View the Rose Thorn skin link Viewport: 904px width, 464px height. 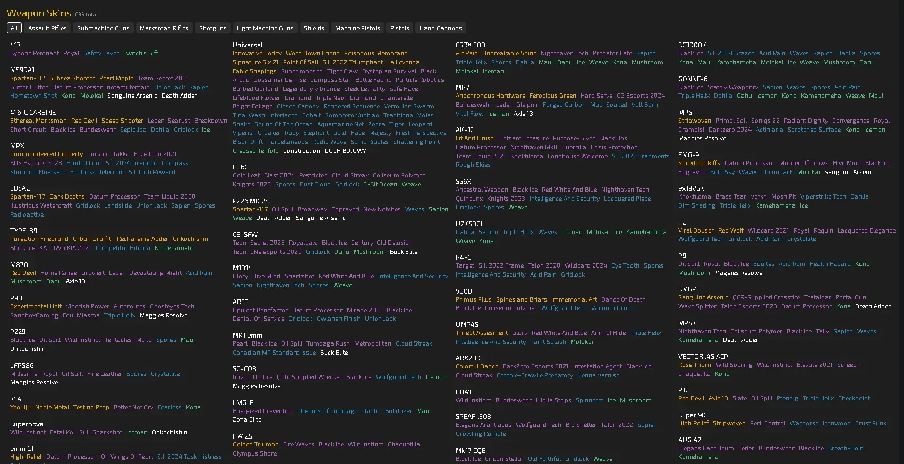[x=694, y=365]
